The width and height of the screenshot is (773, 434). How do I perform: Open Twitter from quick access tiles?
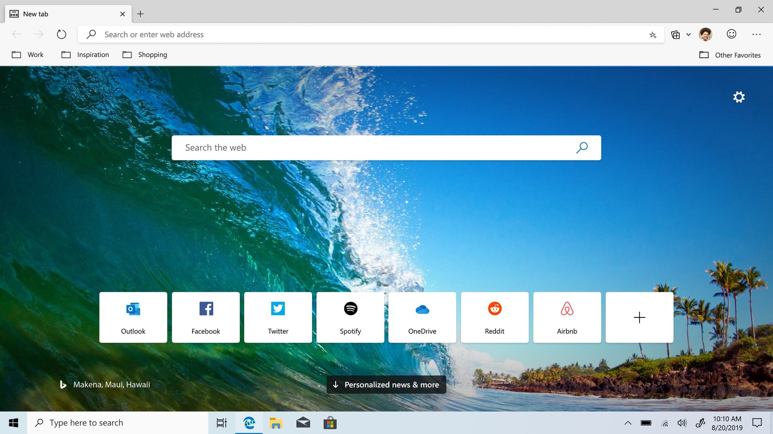click(278, 317)
